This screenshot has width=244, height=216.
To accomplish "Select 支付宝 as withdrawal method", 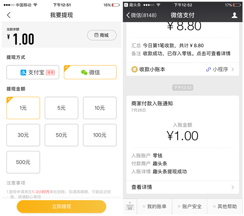I will tap(33, 72).
